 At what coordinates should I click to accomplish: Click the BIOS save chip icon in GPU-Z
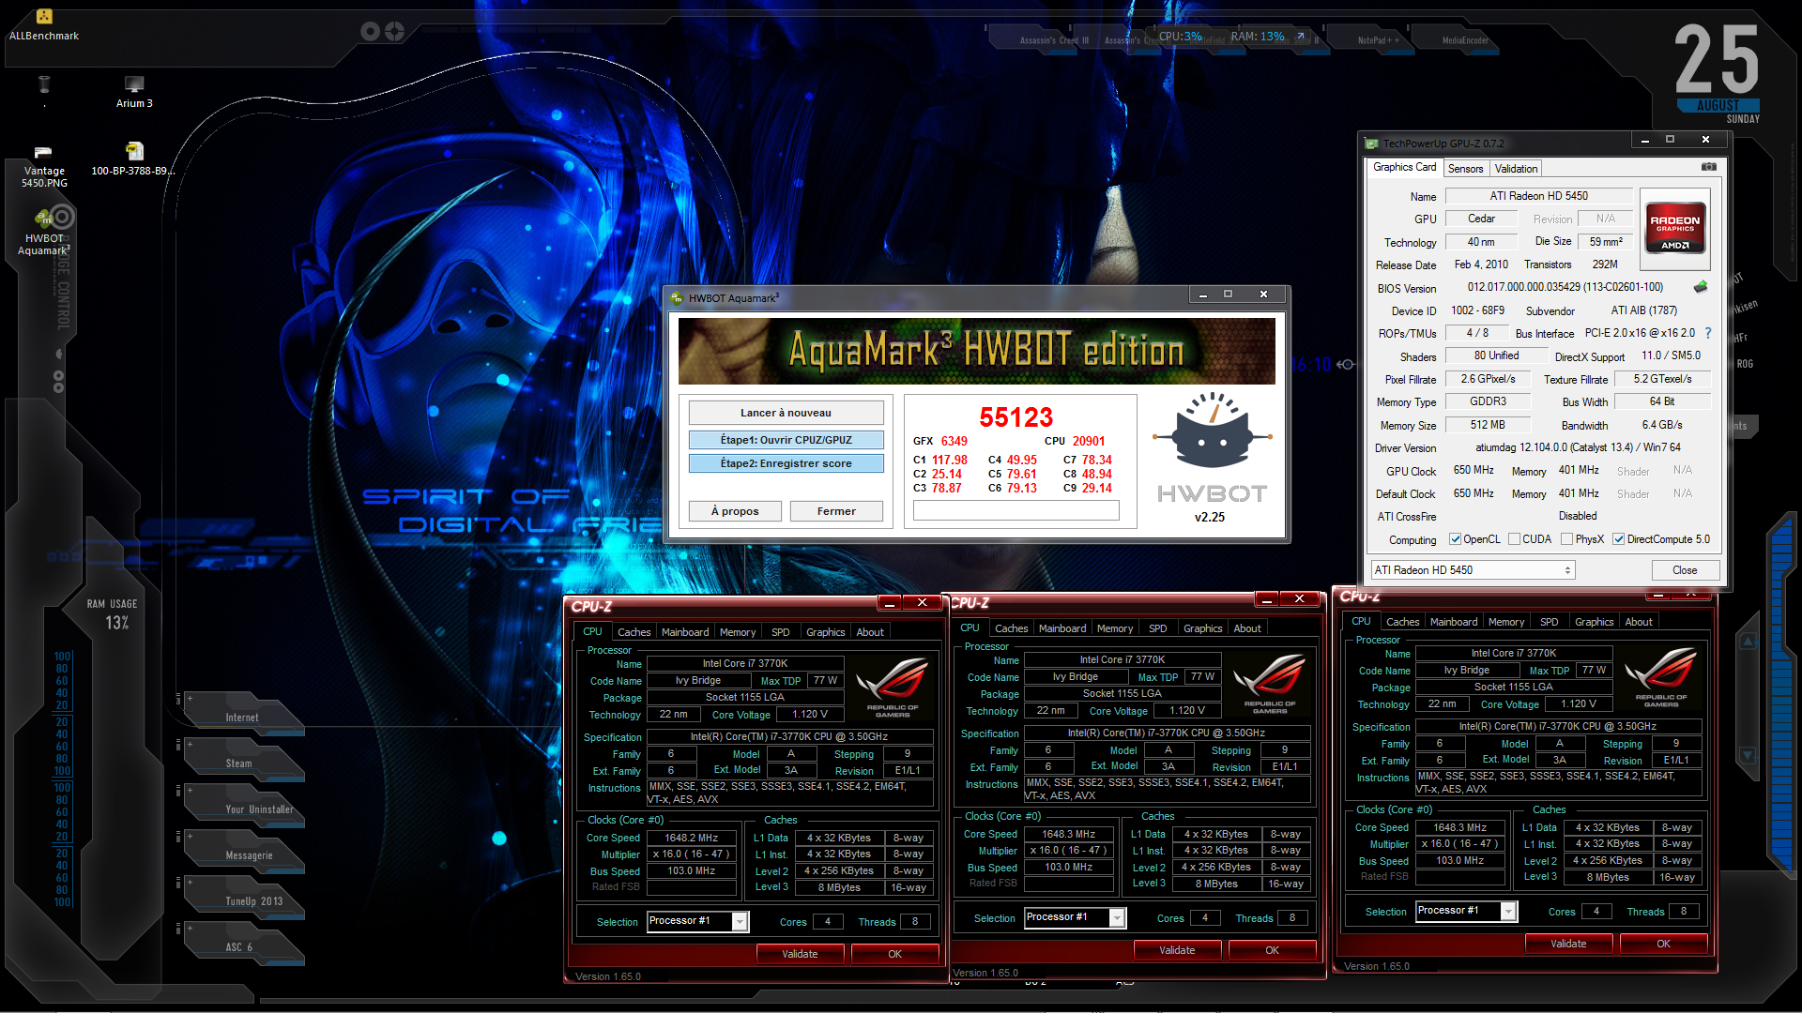(1700, 287)
